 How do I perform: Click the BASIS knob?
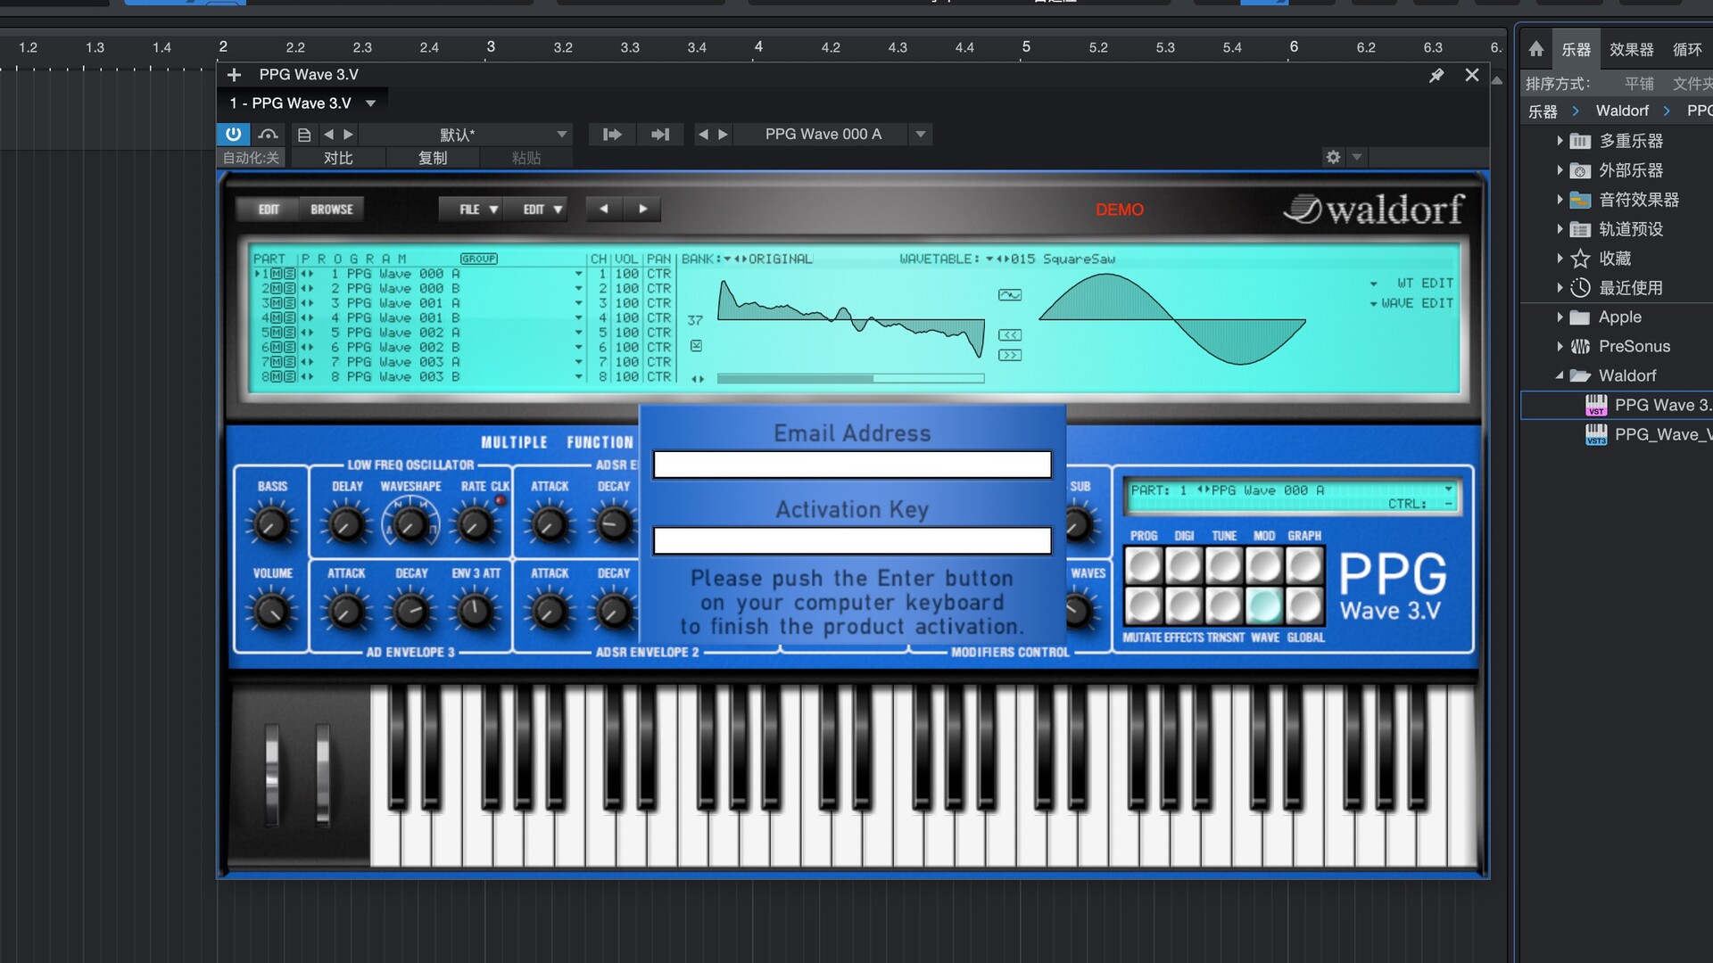click(271, 525)
